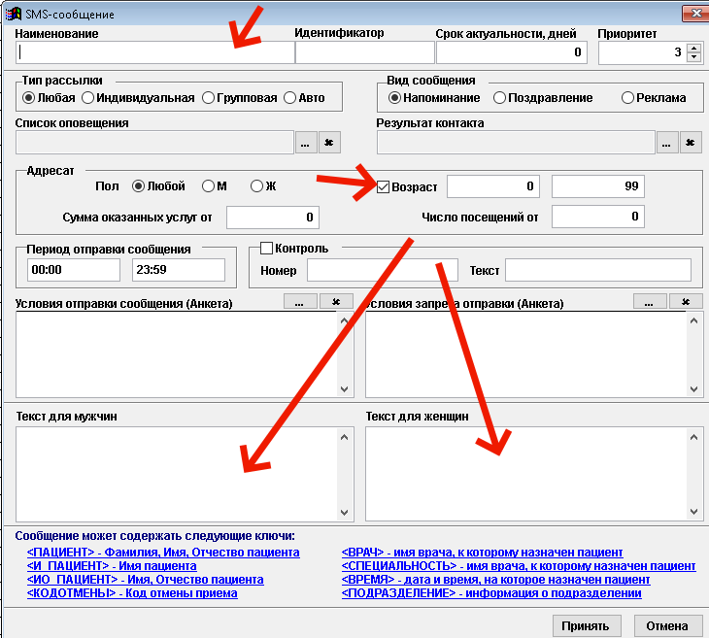This screenshot has height=638, width=709.
Task: Open the Результат контакта browse button
Action: point(667,143)
